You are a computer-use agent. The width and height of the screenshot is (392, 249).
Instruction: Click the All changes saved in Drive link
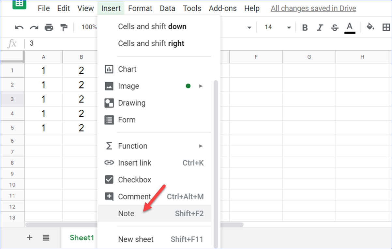(x=313, y=8)
